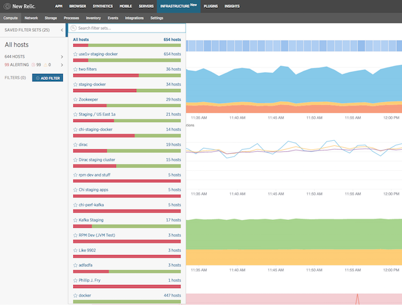
Task: Switch to the Compute tab
Action: click(10, 18)
